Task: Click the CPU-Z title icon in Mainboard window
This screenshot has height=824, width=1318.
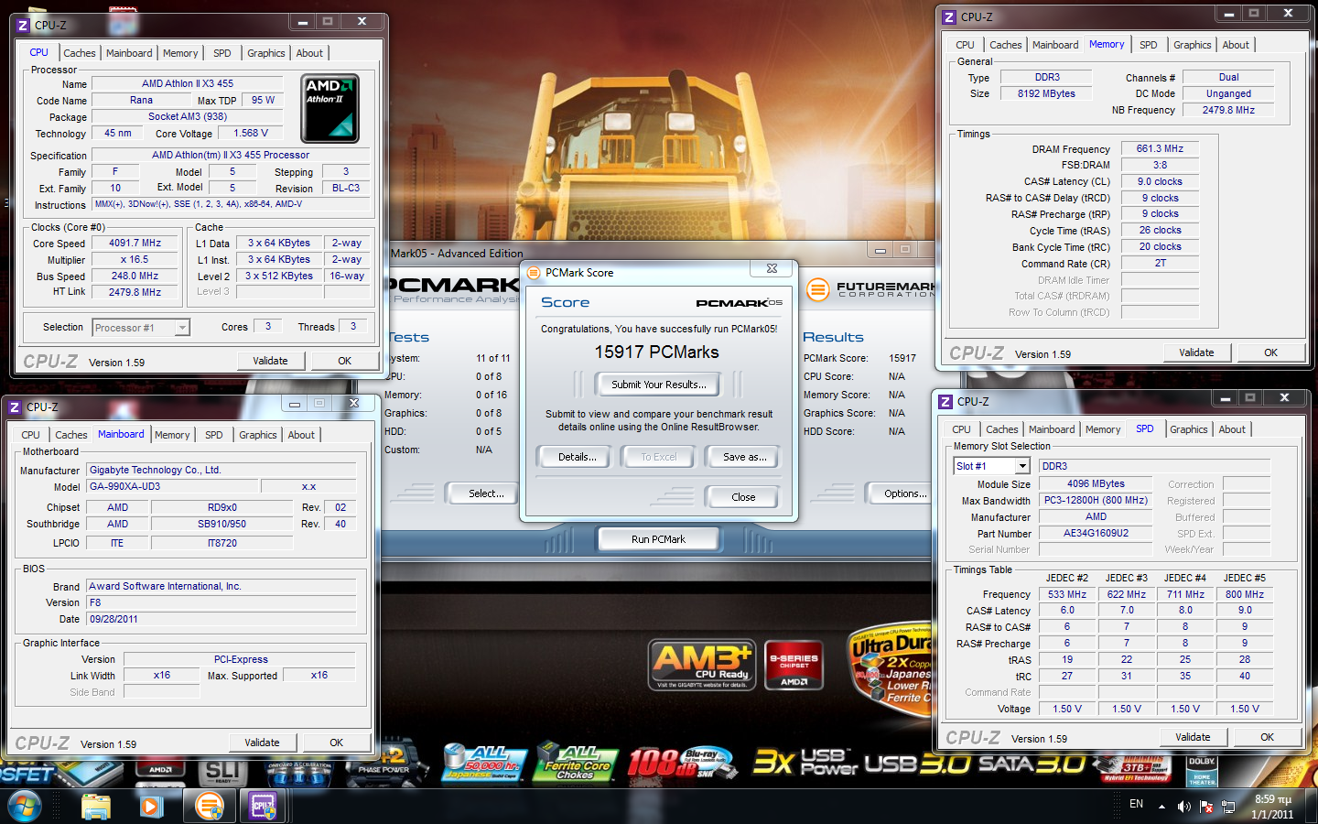Action: [15, 407]
